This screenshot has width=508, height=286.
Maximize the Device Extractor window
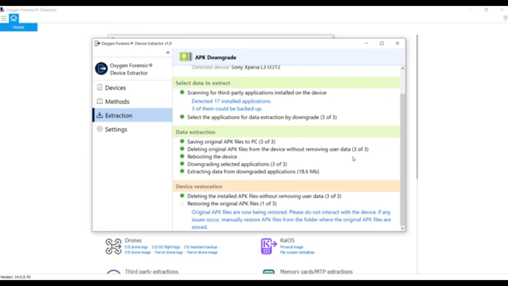(381, 43)
